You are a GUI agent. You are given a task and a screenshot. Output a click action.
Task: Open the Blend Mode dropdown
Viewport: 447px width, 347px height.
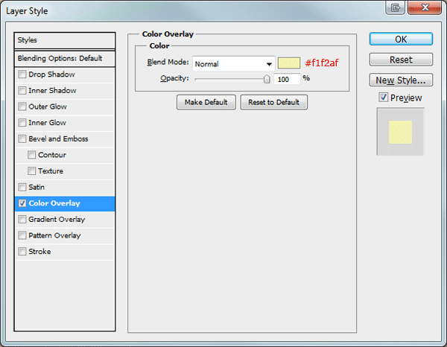pyautogui.click(x=233, y=64)
